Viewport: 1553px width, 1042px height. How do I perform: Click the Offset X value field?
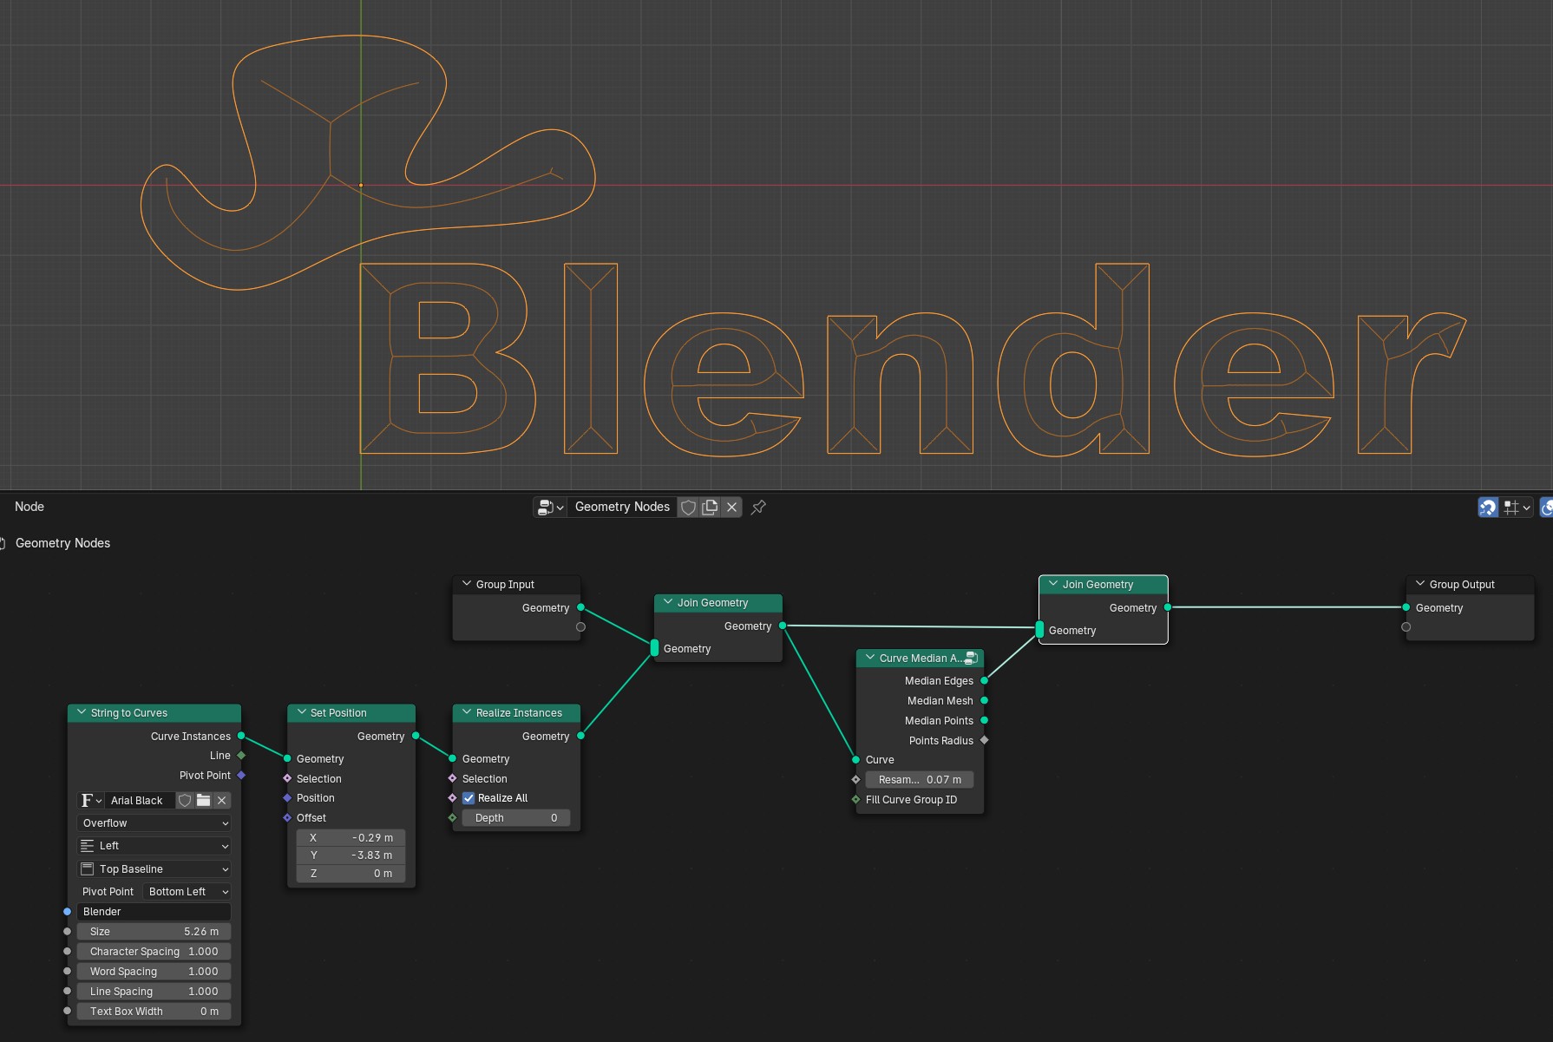(x=351, y=838)
